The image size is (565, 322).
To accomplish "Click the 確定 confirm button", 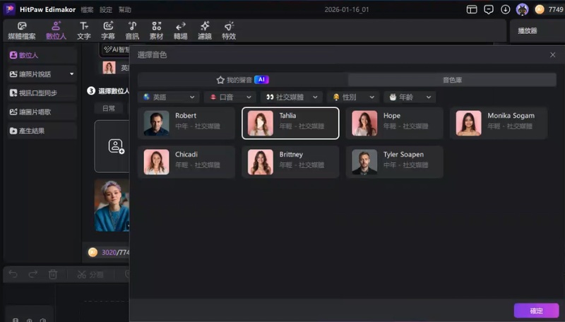I will pos(536,310).
